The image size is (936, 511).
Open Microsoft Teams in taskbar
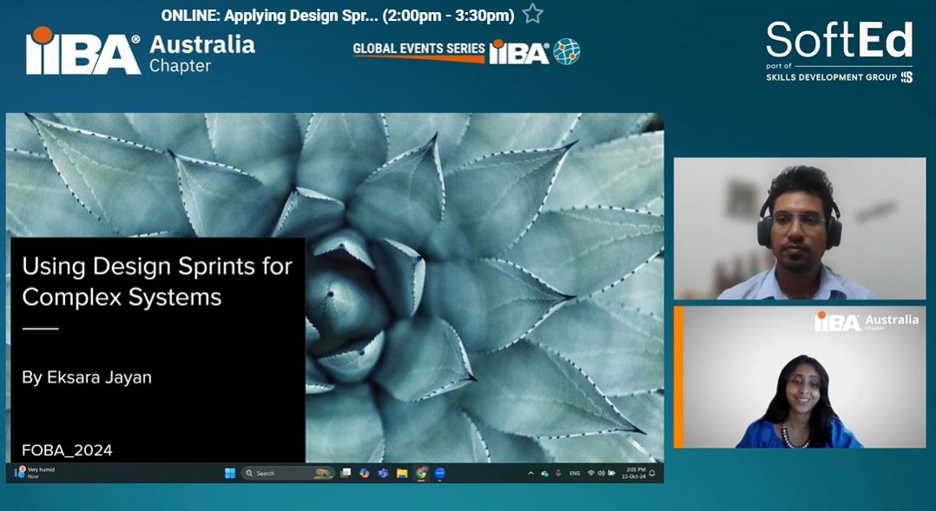pos(383,474)
